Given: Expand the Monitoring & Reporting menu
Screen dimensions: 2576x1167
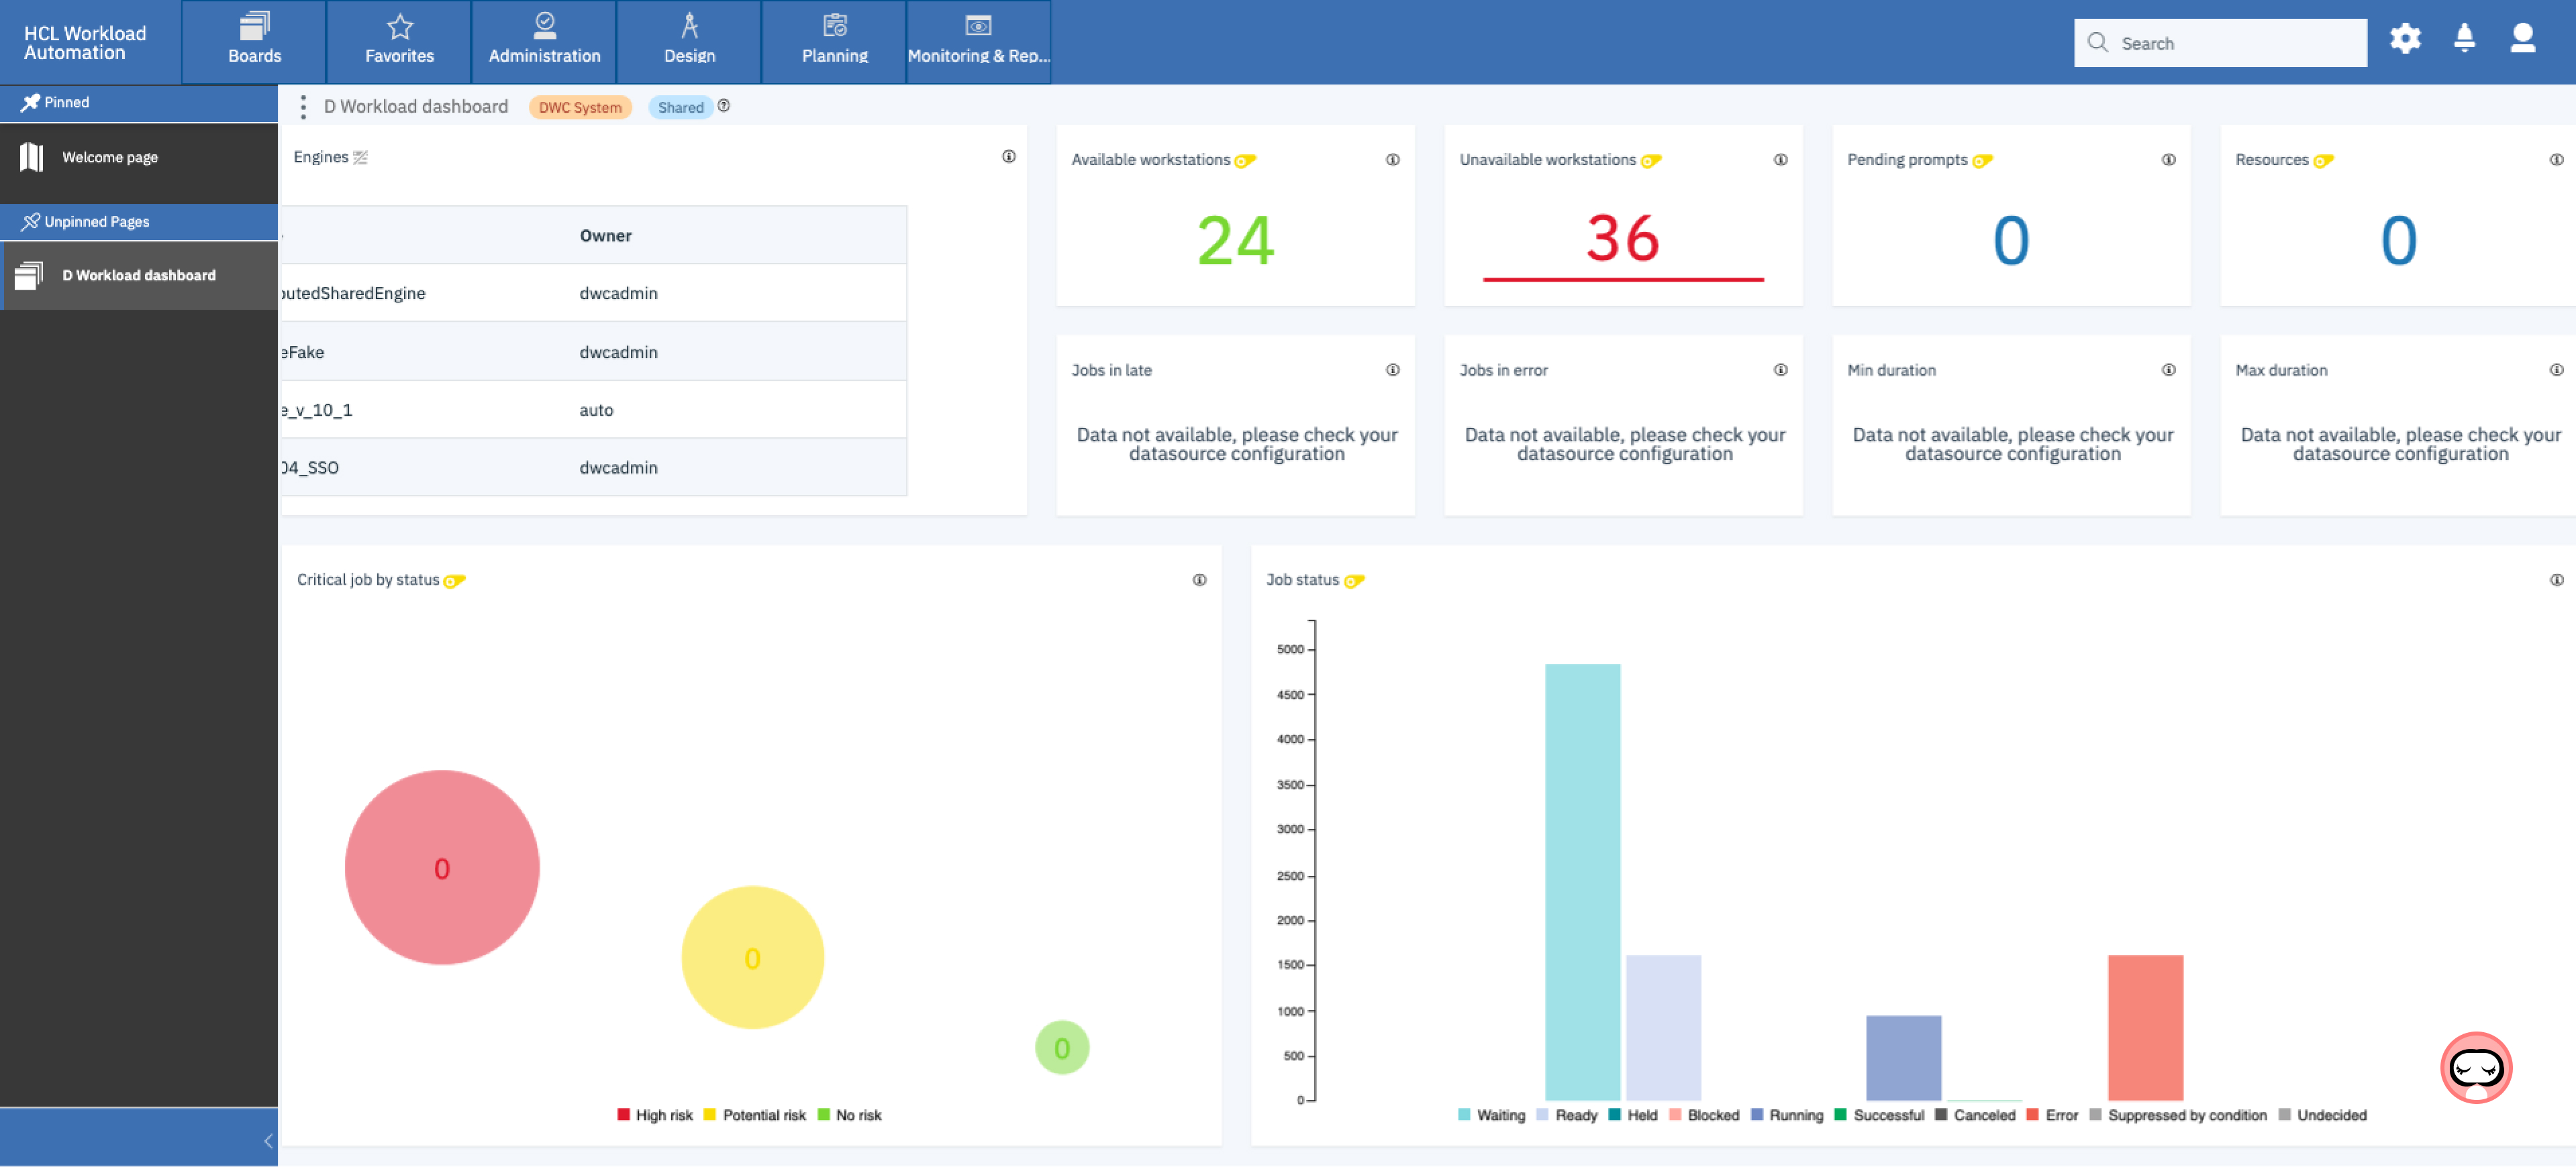Looking at the screenshot, I should pyautogui.click(x=978, y=41).
